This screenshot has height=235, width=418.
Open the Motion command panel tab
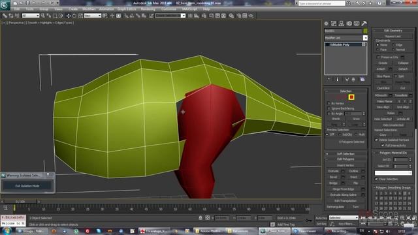pos(349,23)
